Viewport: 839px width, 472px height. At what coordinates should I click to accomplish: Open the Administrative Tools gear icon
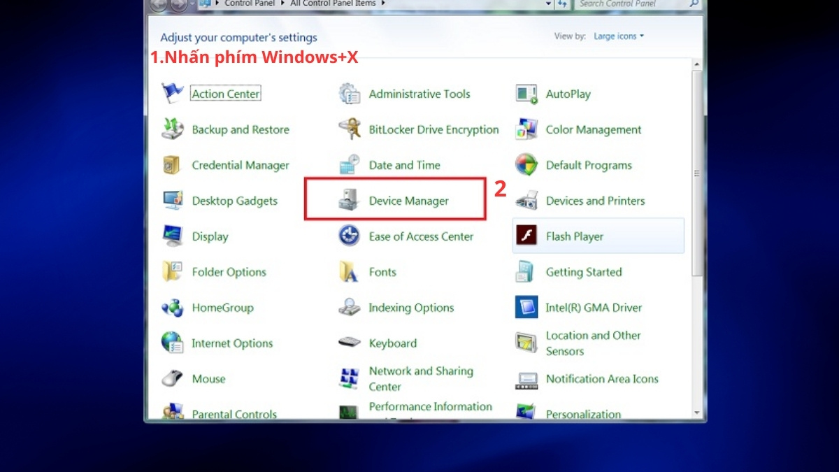[350, 94]
